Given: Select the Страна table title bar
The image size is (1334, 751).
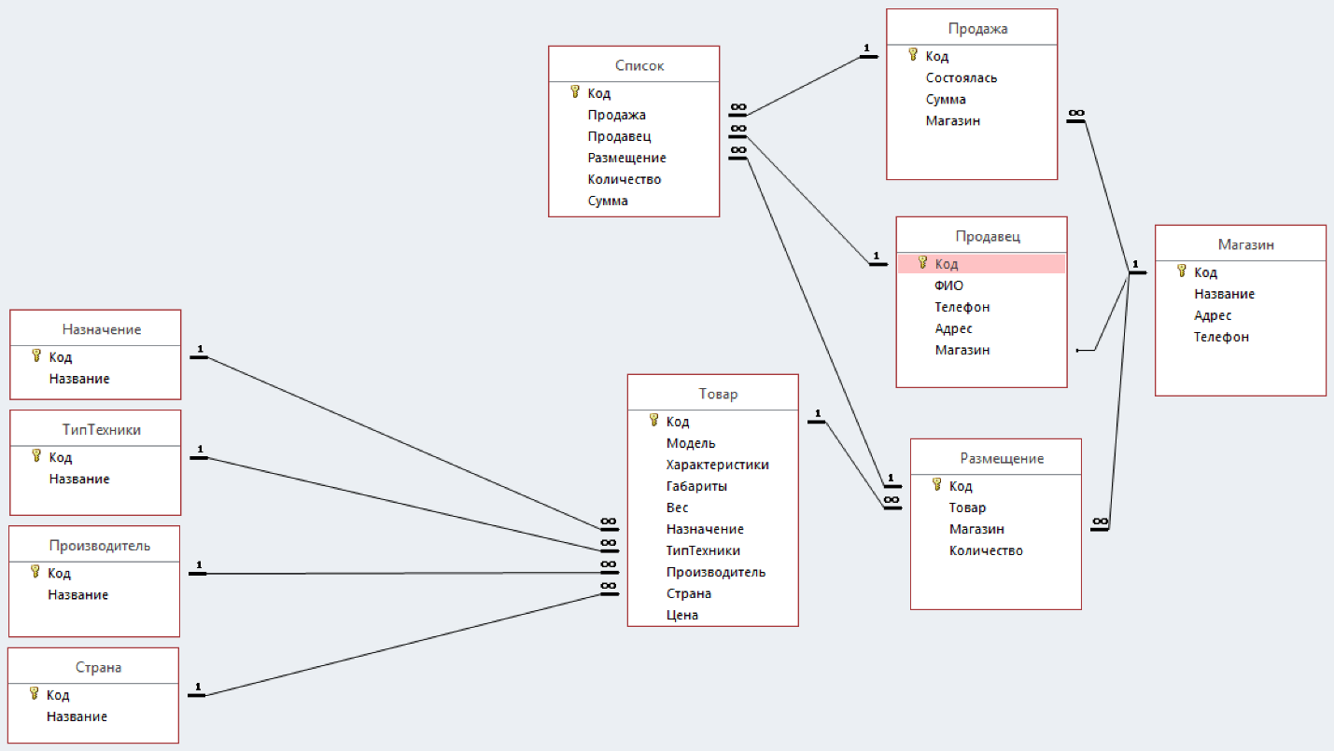Looking at the screenshot, I should [93, 667].
